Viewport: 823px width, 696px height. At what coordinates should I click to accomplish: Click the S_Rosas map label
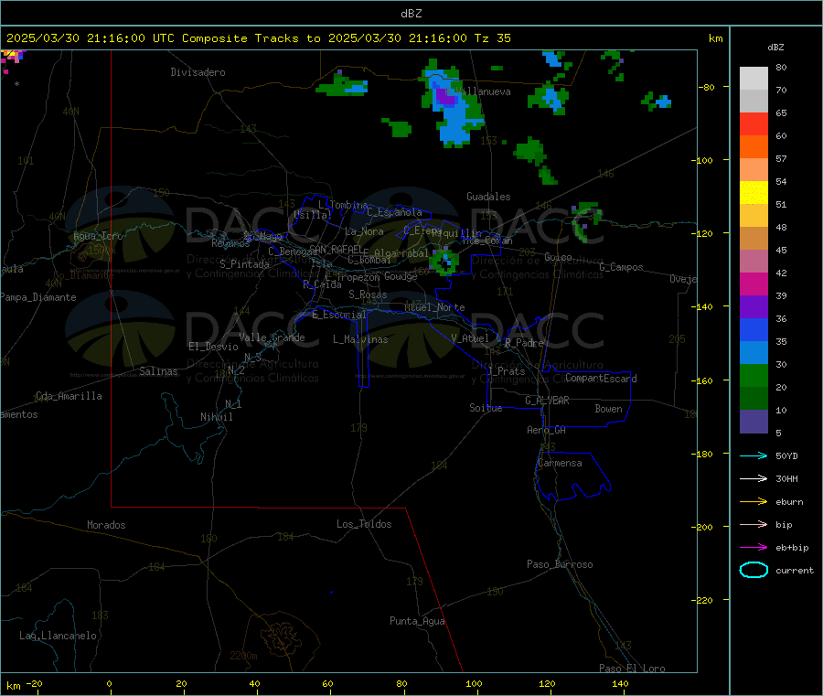(368, 294)
